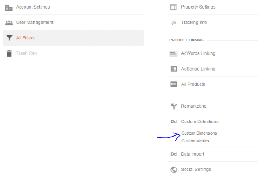The image size is (258, 188).
Task: Open Remarketing settings
Action: click(x=194, y=106)
